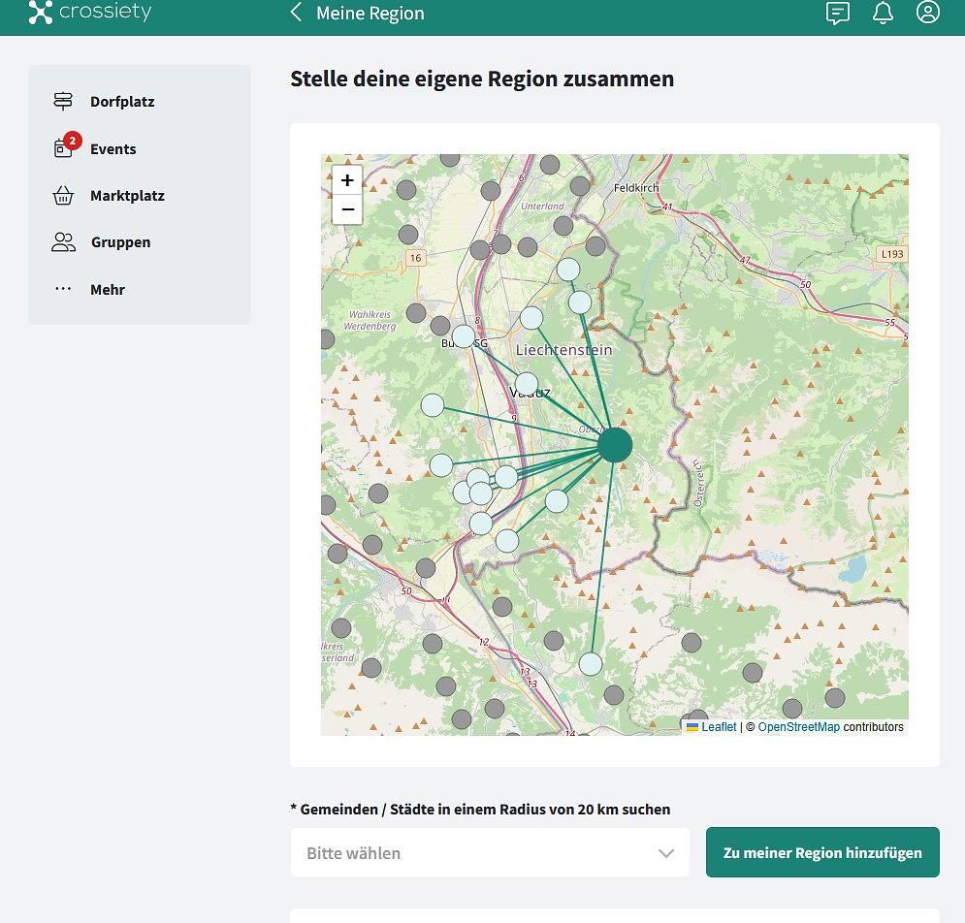Click Zu meiner Region hinzufügen button
This screenshot has height=923, width=965.
point(822,853)
